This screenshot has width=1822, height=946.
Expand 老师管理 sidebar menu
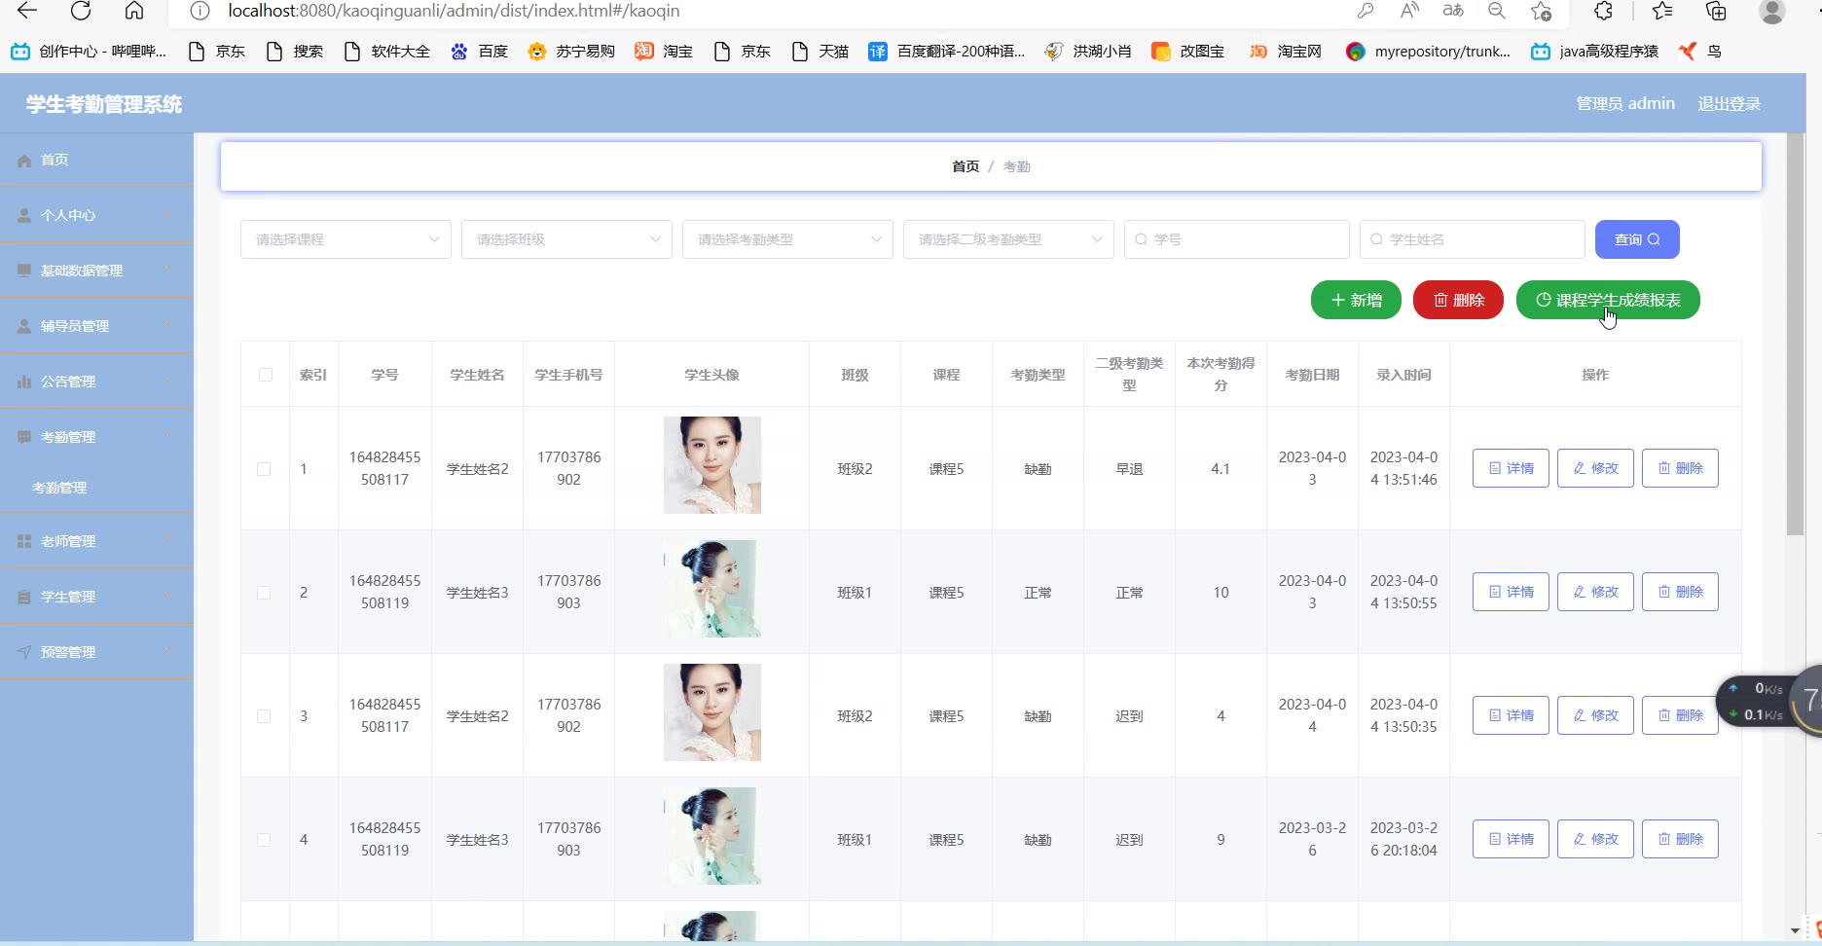click(x=96, y=541)
